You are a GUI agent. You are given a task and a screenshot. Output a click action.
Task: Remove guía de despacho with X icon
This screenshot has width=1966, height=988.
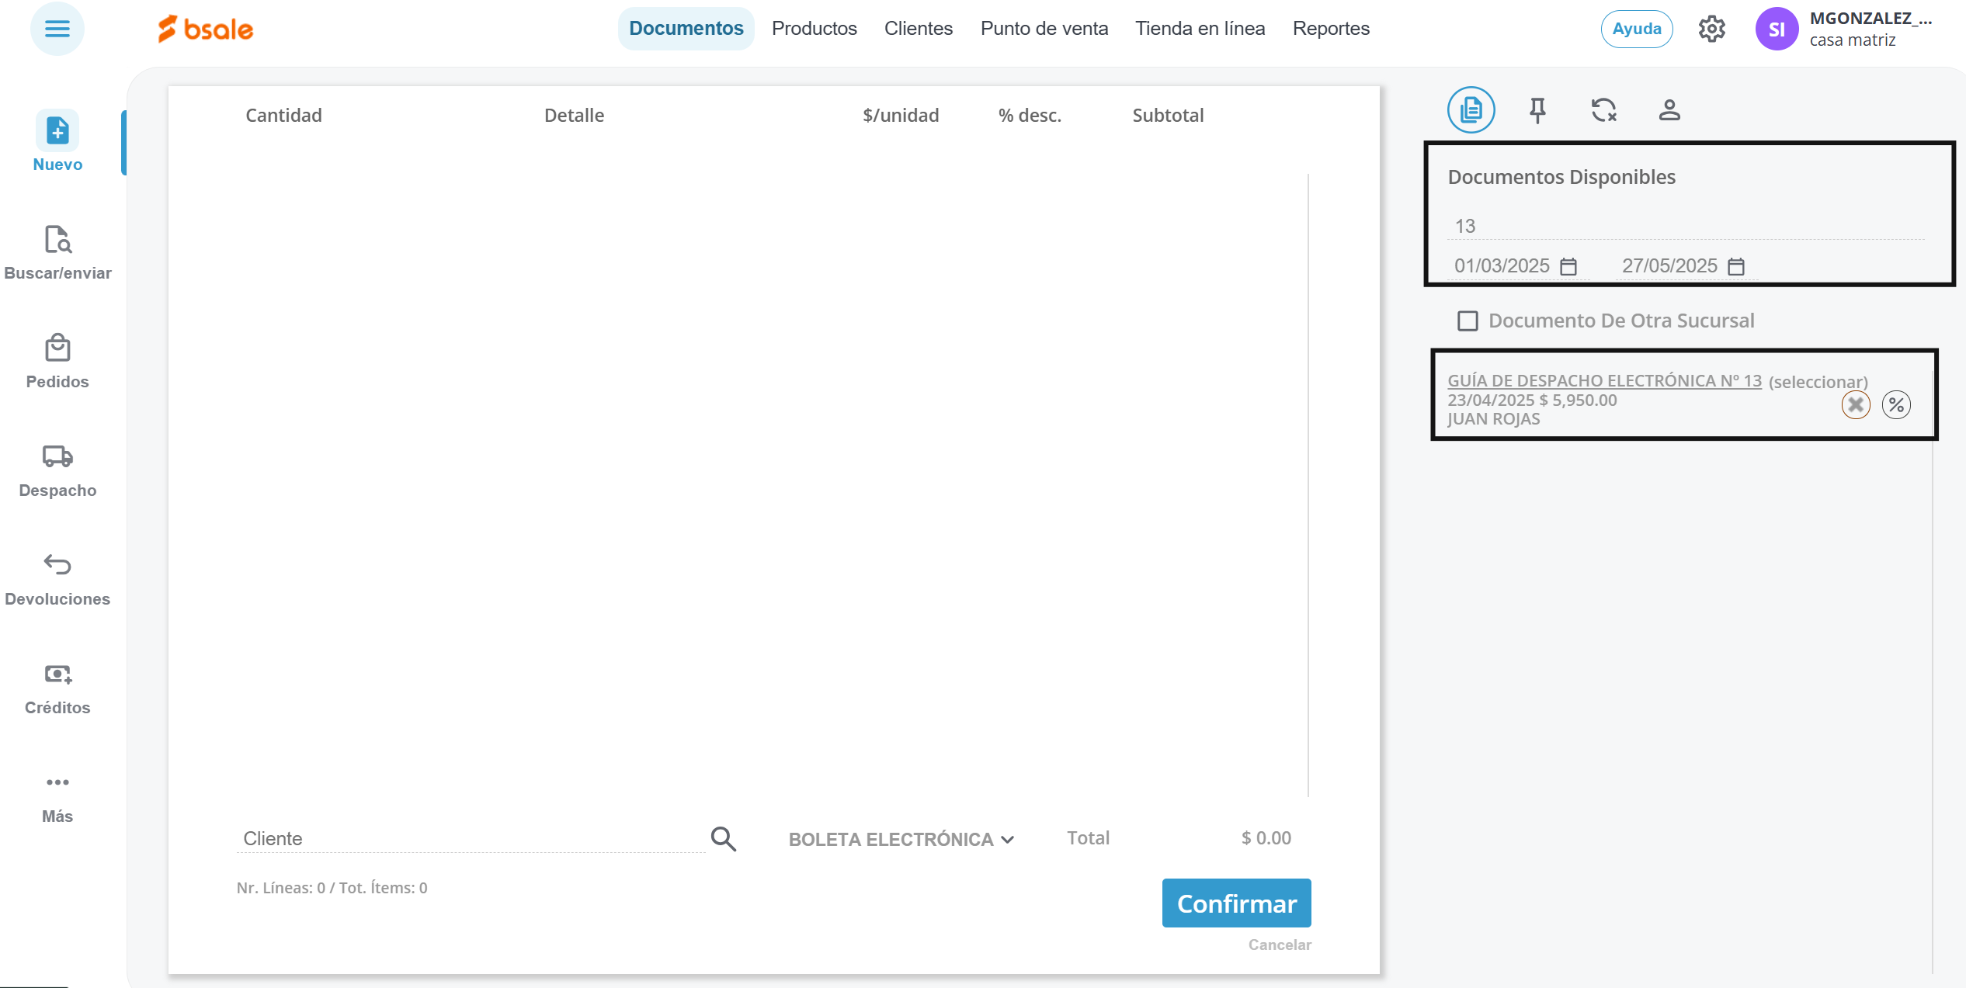coord(1856,404)
